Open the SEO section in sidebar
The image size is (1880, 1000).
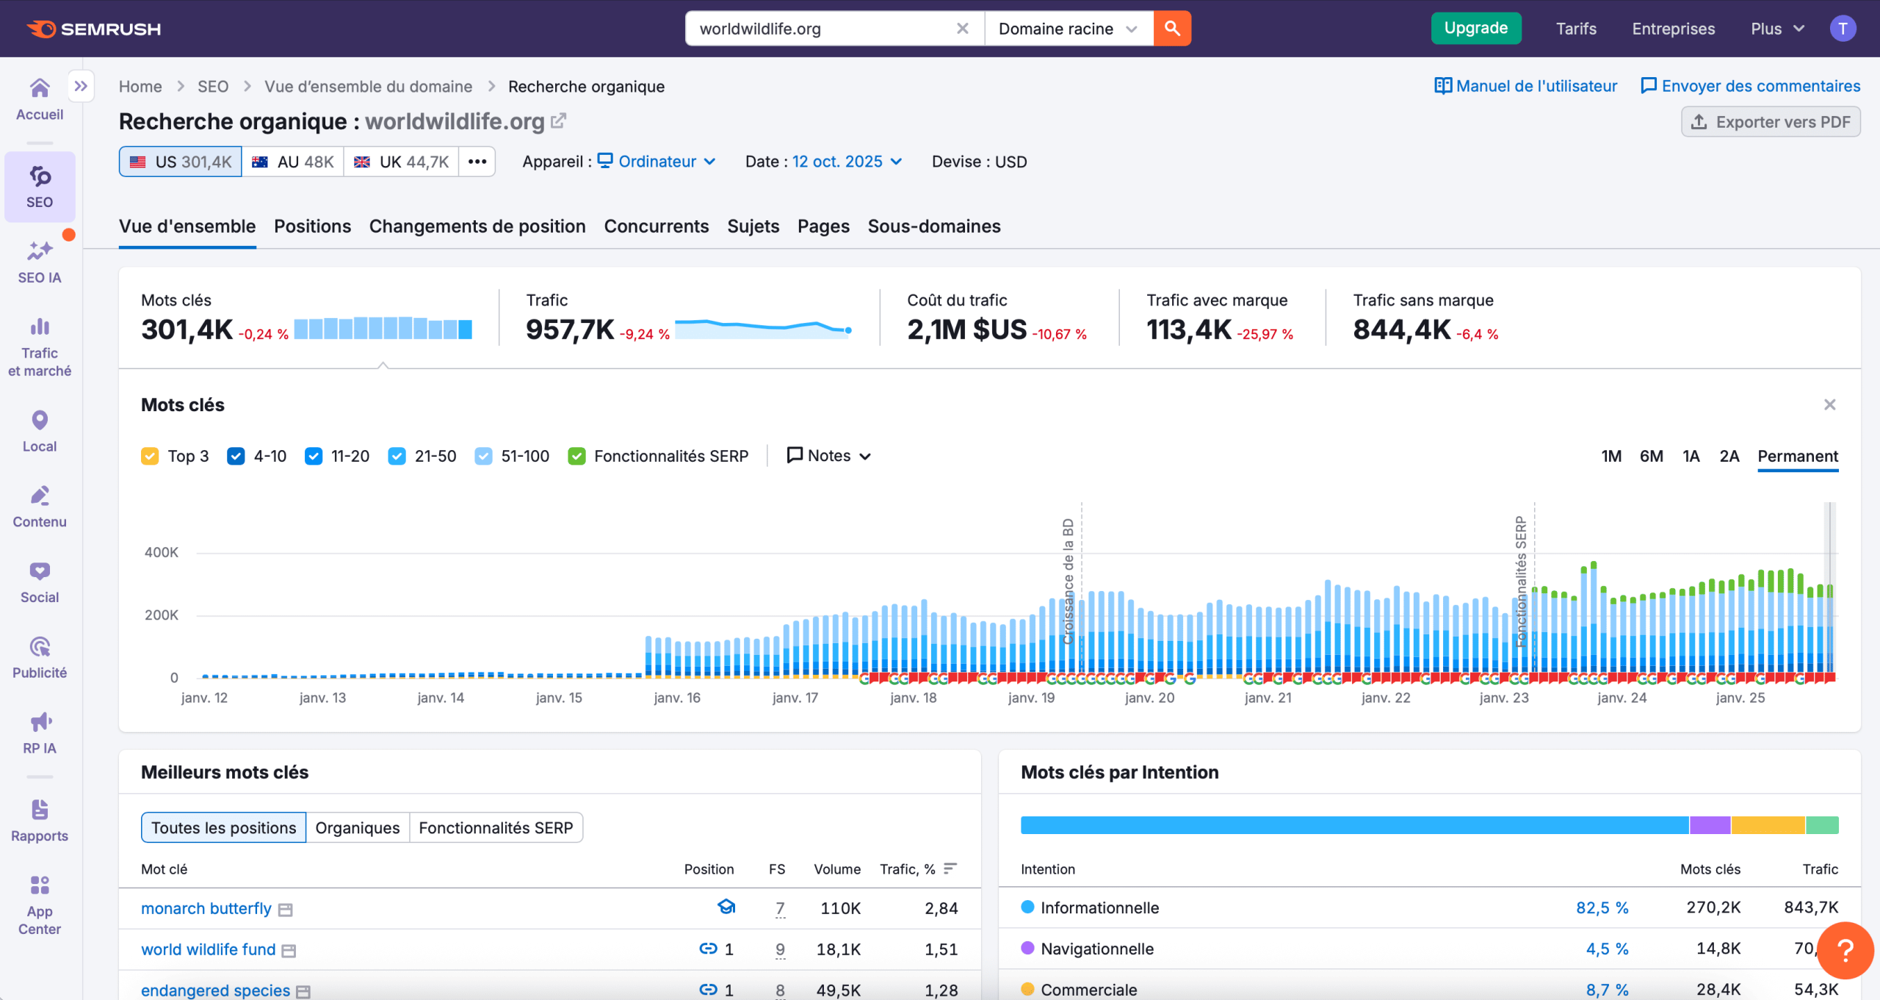[39, 186]
